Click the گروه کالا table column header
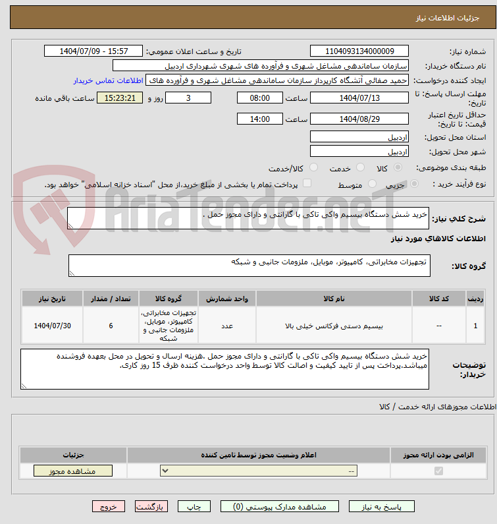The height and width of the screenshot is (524, 497). 169,299
